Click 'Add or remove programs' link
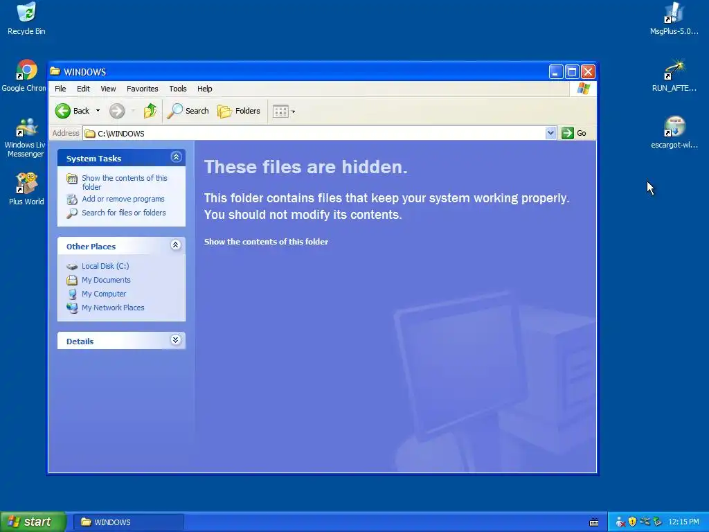Viewport: 709px width, 532px height. click(x=123, y=199)
